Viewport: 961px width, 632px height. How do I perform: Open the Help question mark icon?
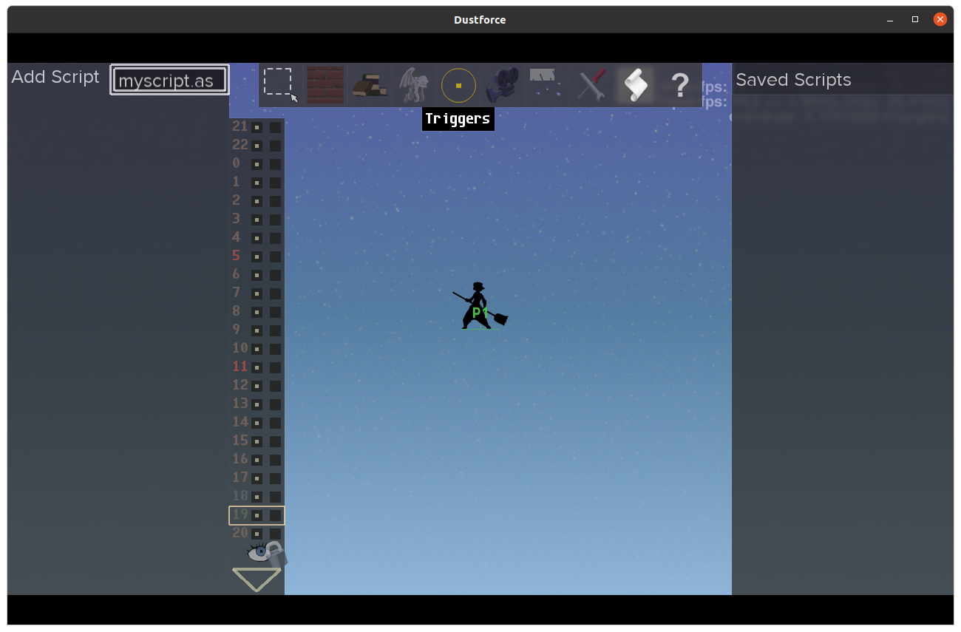click(680, 86)
